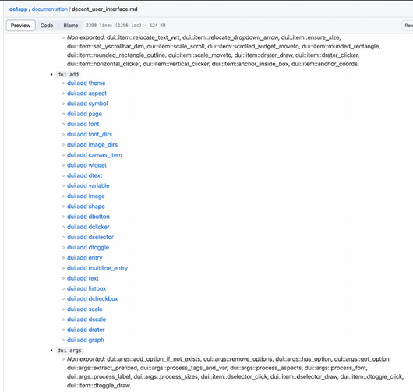
Task: Open the 'dui add page' link
Action: (x=84, y=114)
